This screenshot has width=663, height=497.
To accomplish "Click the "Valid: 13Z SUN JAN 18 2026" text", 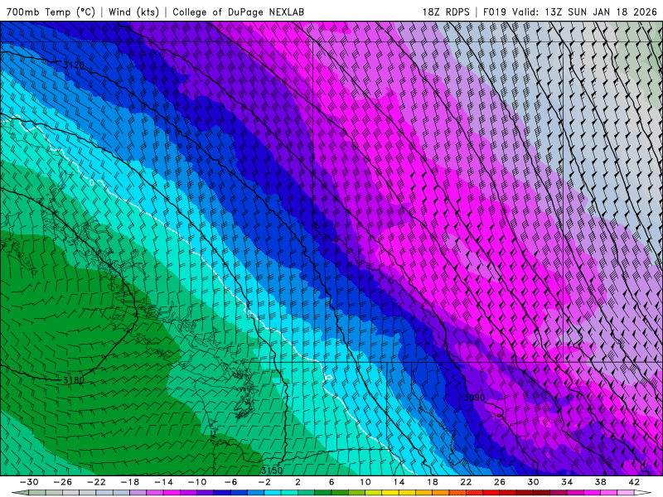I will tap(584, 12).
